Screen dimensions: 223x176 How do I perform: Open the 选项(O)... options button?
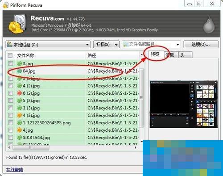(x=201, y=44)
